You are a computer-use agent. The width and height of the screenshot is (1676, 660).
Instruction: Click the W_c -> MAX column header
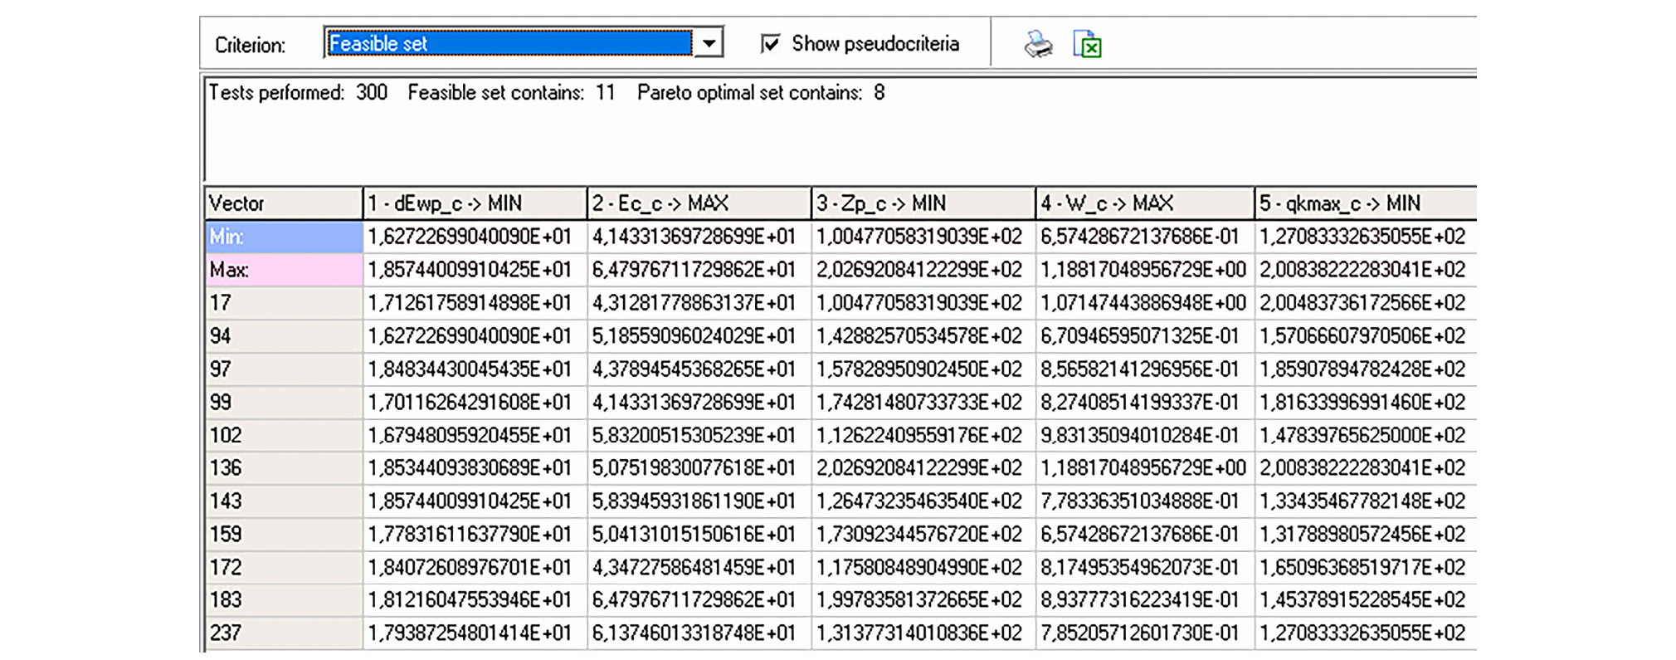[1144, 203]
